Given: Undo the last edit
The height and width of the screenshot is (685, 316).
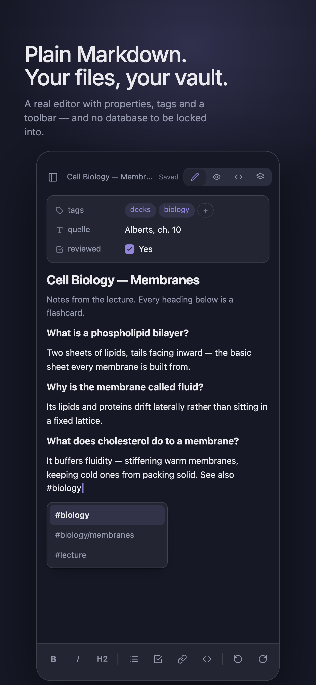Looking at the screenshot, I should 238,659.
